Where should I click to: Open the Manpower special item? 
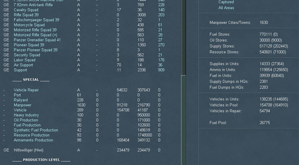[x=22, y=105]
